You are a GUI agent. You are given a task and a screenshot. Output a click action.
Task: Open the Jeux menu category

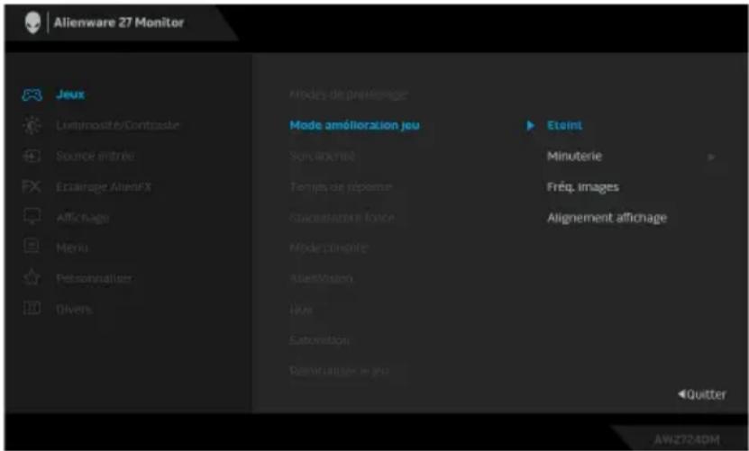click(70, 95)
